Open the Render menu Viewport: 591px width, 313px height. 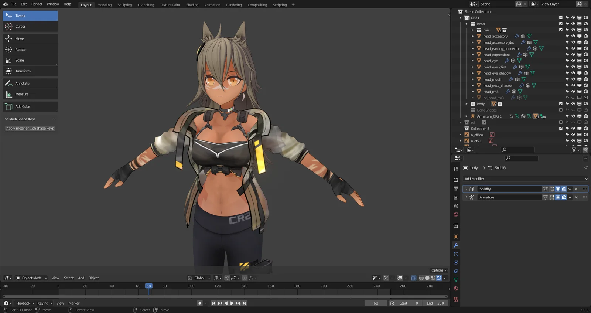(x=37, y=4)
